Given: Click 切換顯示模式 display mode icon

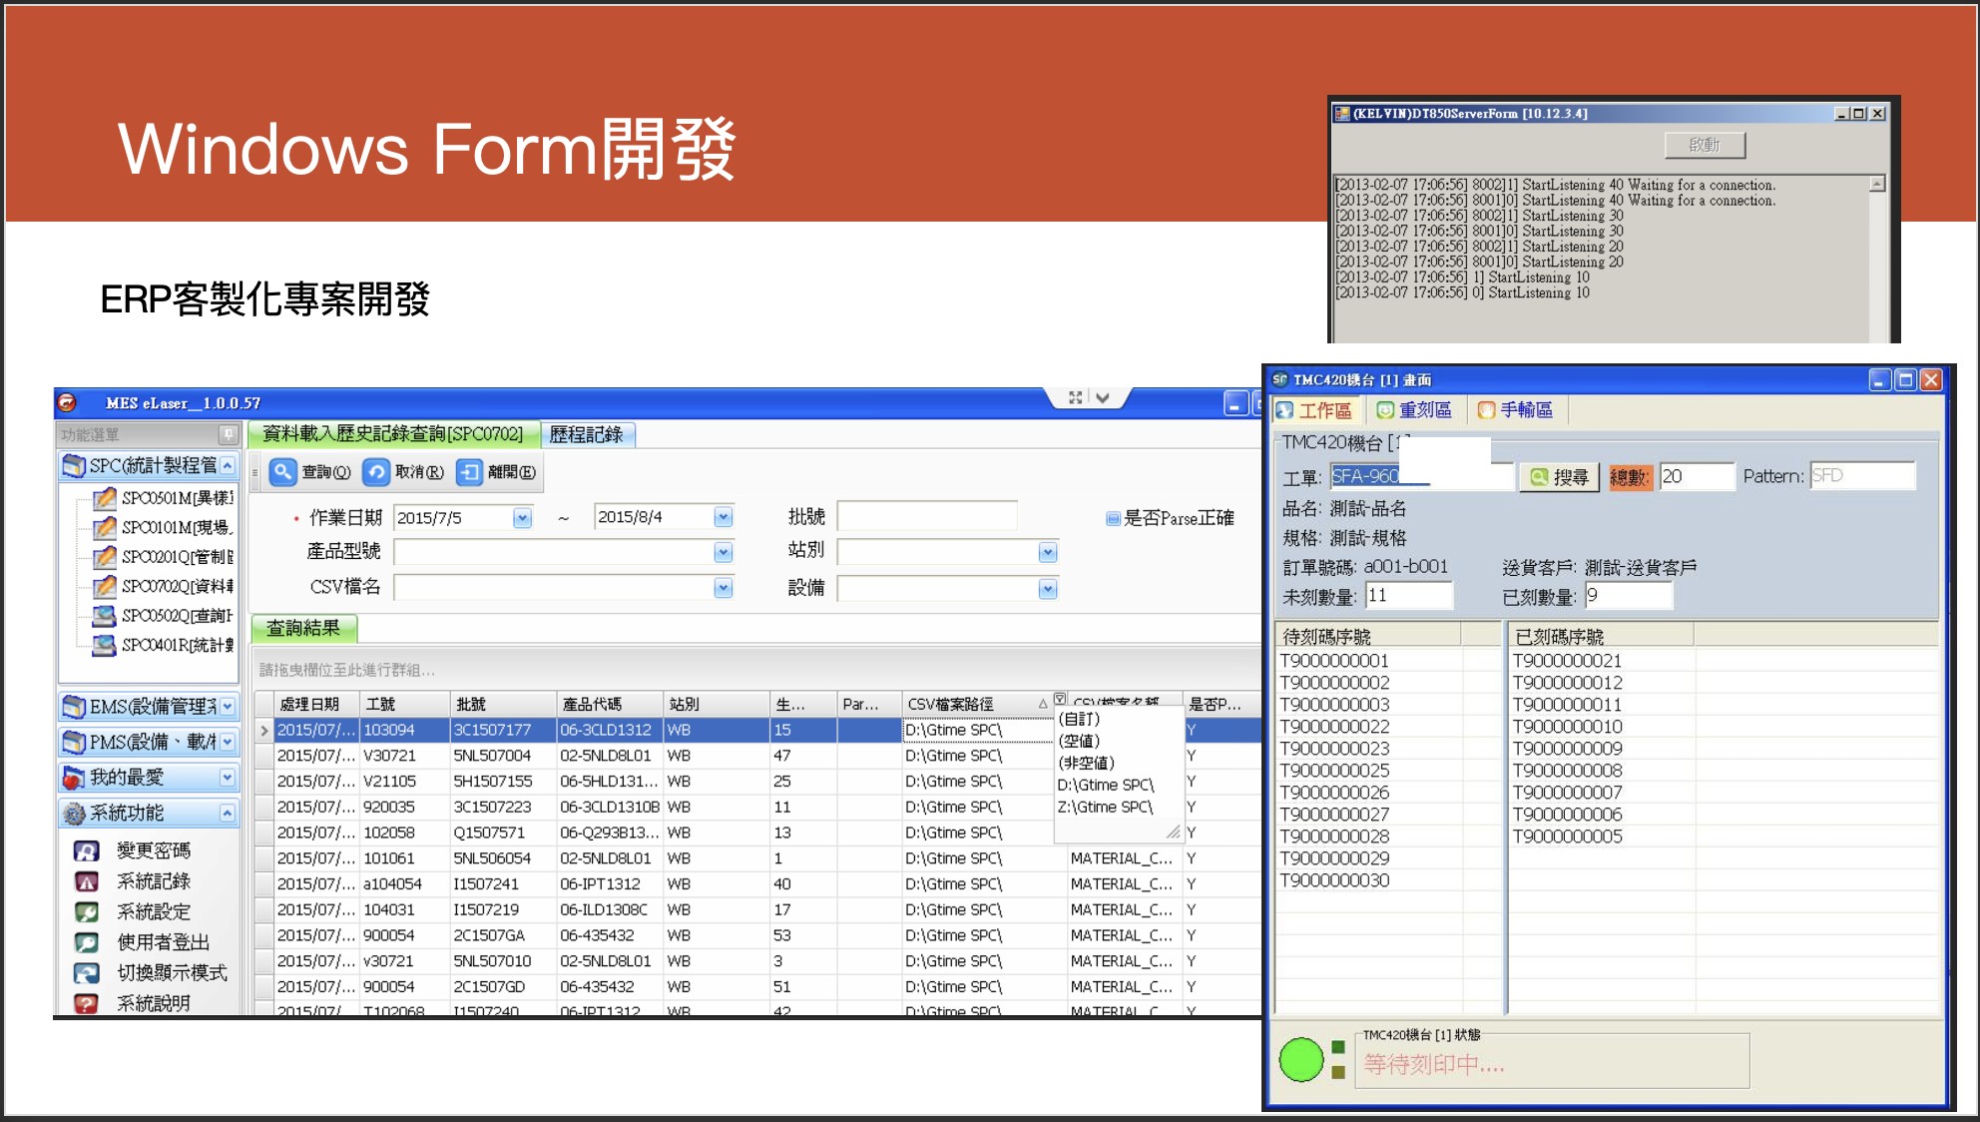Looking at the screenshot, I should click(87, 972).
